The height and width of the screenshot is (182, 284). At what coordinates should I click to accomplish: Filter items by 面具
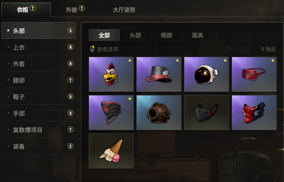click(198, 35)
